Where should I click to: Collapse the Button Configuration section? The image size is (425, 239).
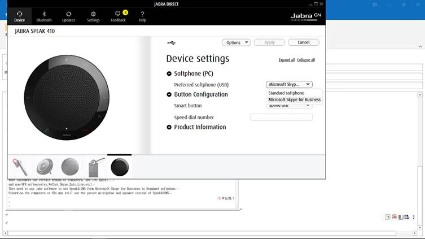click(169, 94)
